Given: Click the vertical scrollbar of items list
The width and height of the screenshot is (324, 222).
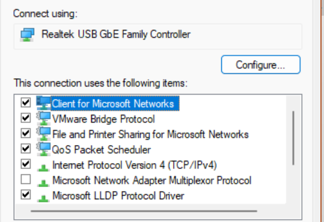Looking at the screenshot, I should tap(293, 138).
